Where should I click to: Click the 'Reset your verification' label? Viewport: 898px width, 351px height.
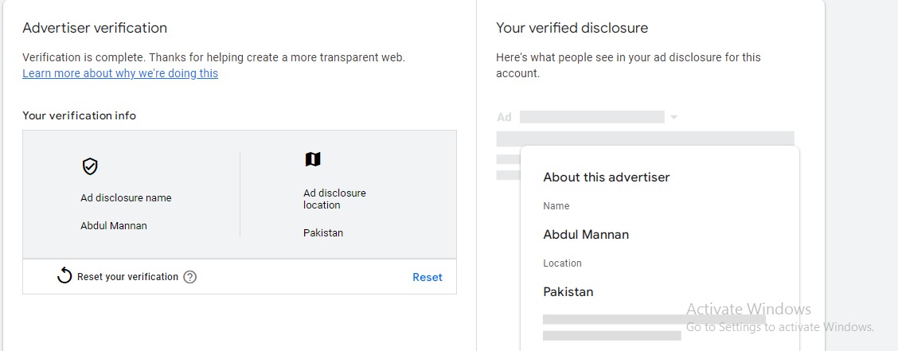pos(127,277)
